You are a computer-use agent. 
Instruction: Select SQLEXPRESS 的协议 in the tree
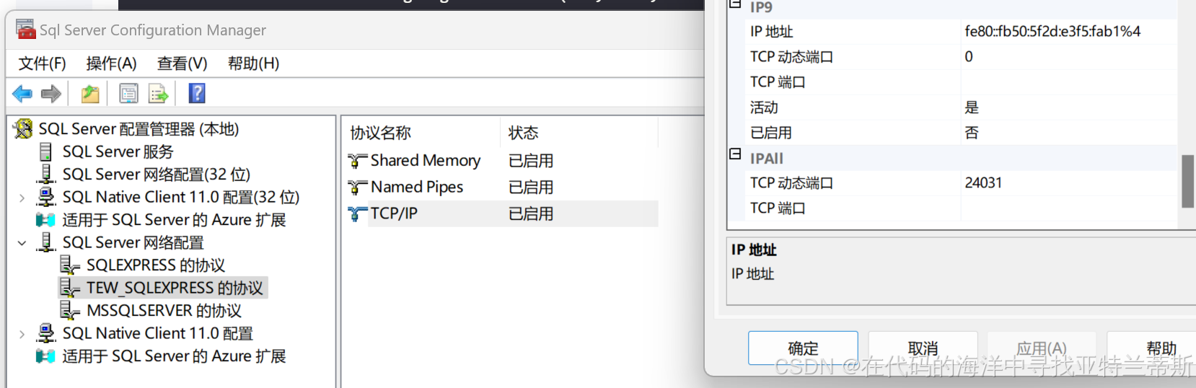pyautogui.click(x=155, y=265)
